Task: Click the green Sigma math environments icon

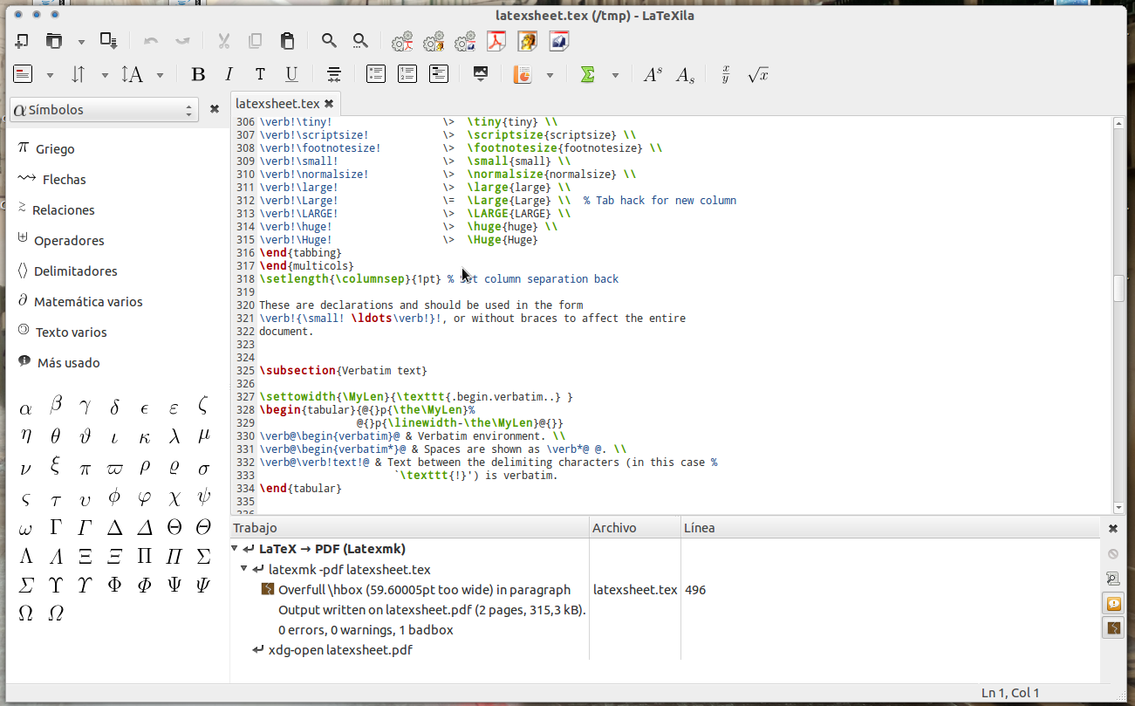Action: pyautogui.click(x=588, y=75)
